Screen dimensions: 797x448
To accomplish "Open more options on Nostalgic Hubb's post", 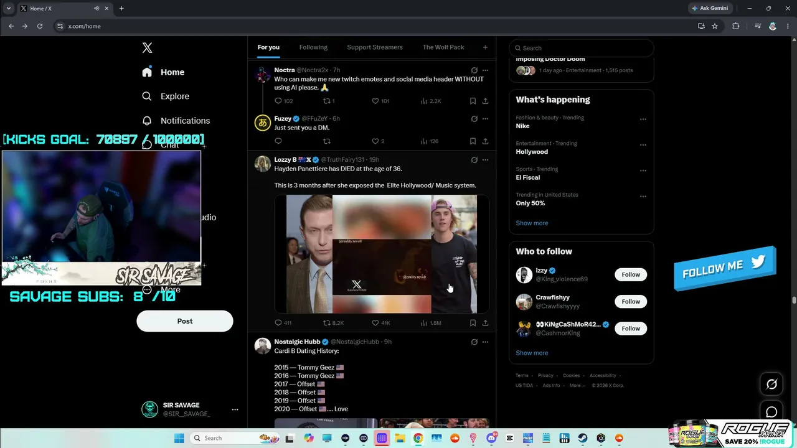I will coord(485,342).
